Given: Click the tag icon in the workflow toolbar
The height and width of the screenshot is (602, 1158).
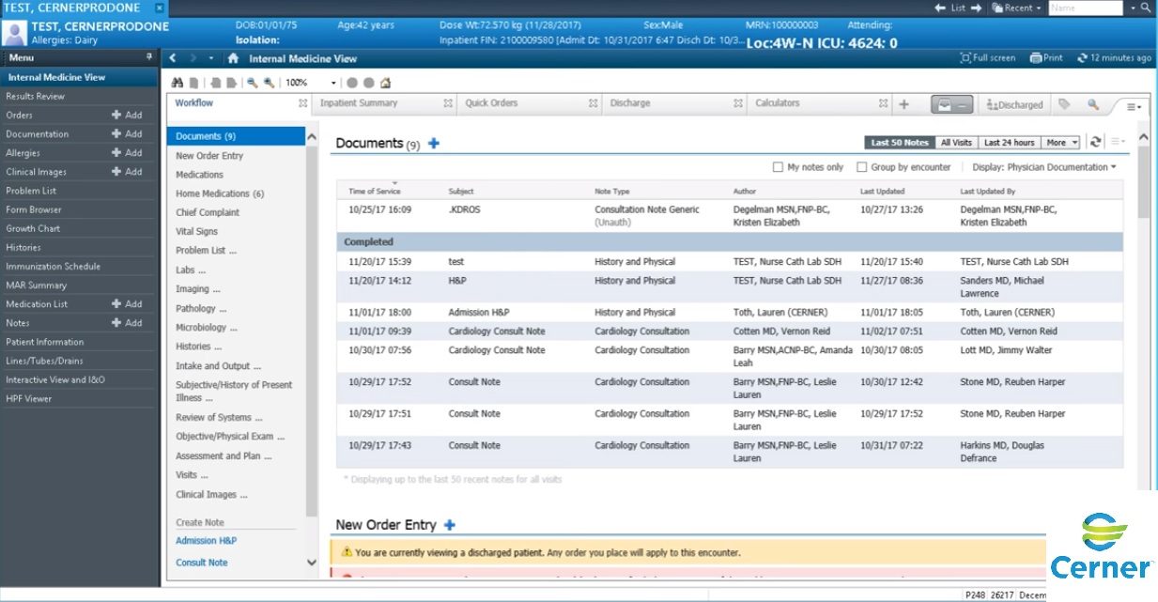Looking at the screenshot, I should (x=1062, y=104).
